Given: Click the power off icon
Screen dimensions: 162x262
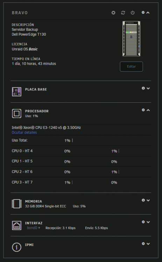Looking at the screenshot, I should point(133,13).
